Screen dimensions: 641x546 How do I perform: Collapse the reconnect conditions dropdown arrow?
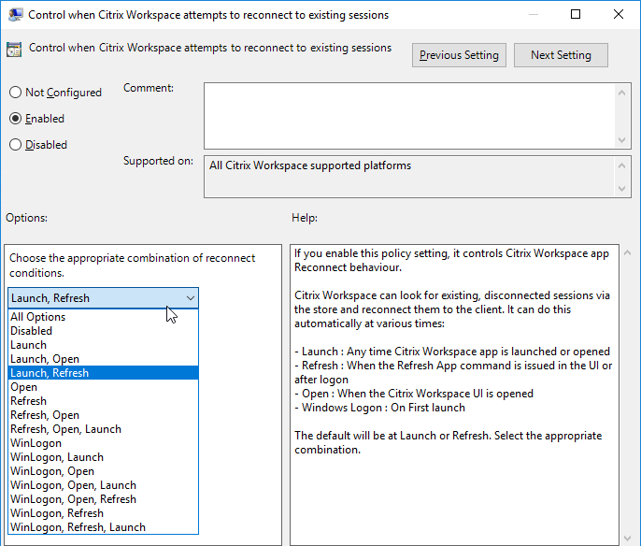click(x=190, y=298)
